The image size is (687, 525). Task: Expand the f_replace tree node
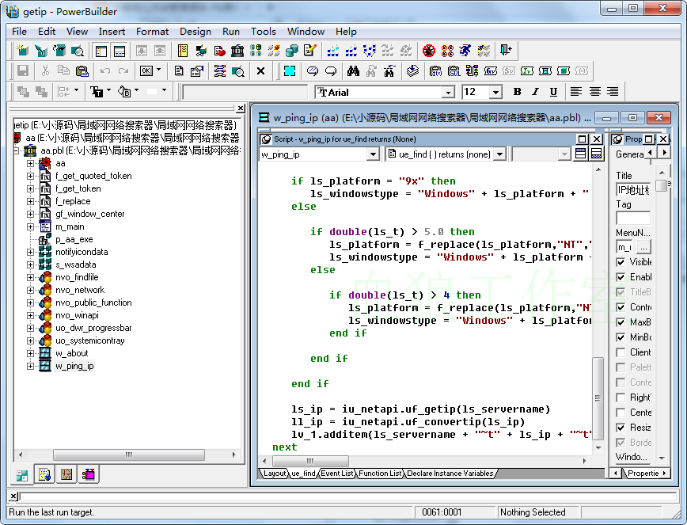(30, 201)
